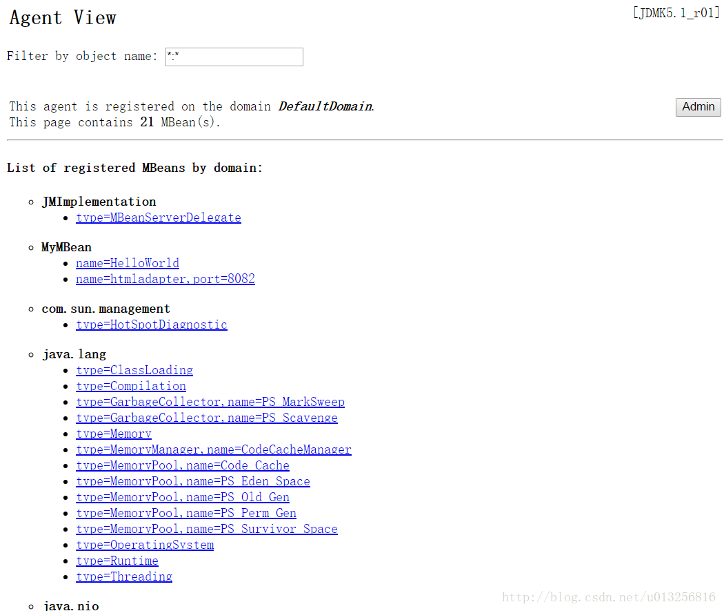
Task: Click the MyMBean domain label
Action: (66, 247)
